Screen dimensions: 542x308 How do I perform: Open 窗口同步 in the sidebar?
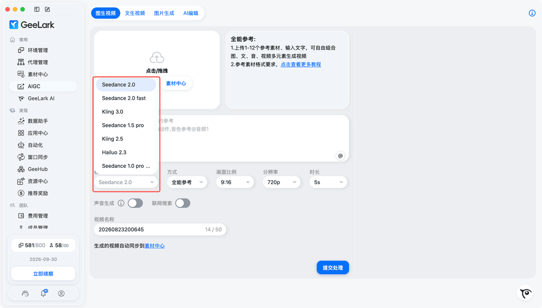(x=43, y=157)
